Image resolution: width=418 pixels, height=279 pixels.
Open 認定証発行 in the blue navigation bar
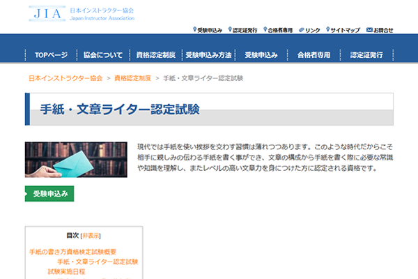367,54
